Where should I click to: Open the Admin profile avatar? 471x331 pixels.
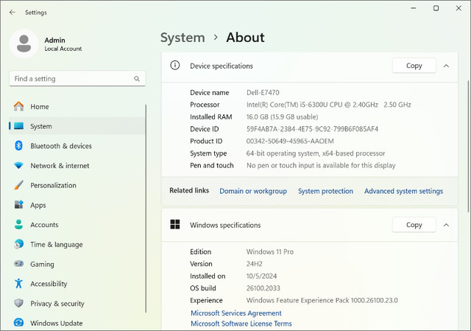[24, 43]
